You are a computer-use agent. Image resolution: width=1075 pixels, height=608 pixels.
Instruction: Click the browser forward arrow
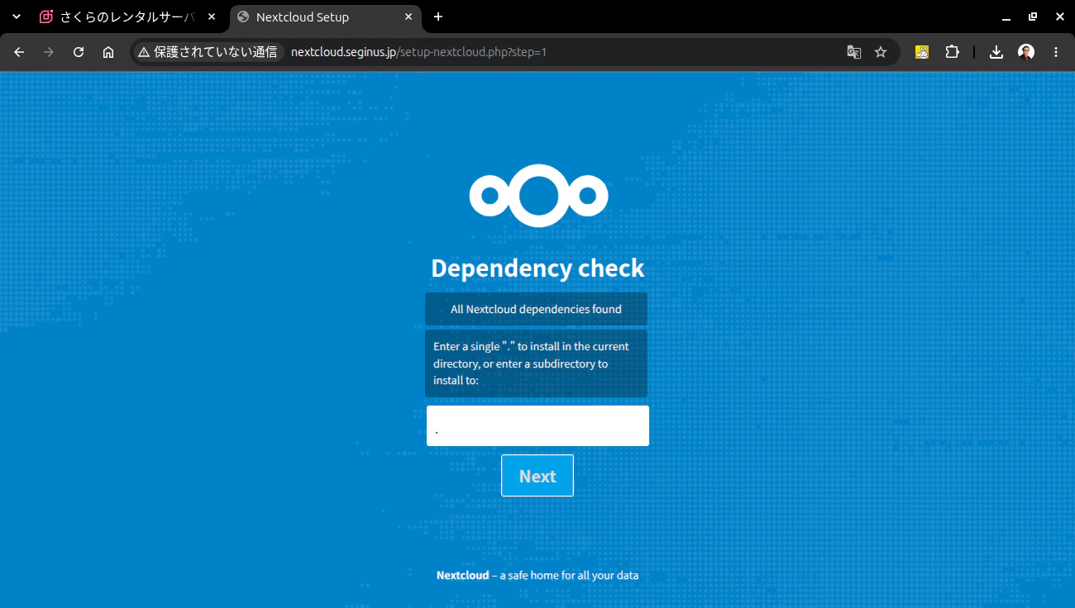[x=49, y=52]
